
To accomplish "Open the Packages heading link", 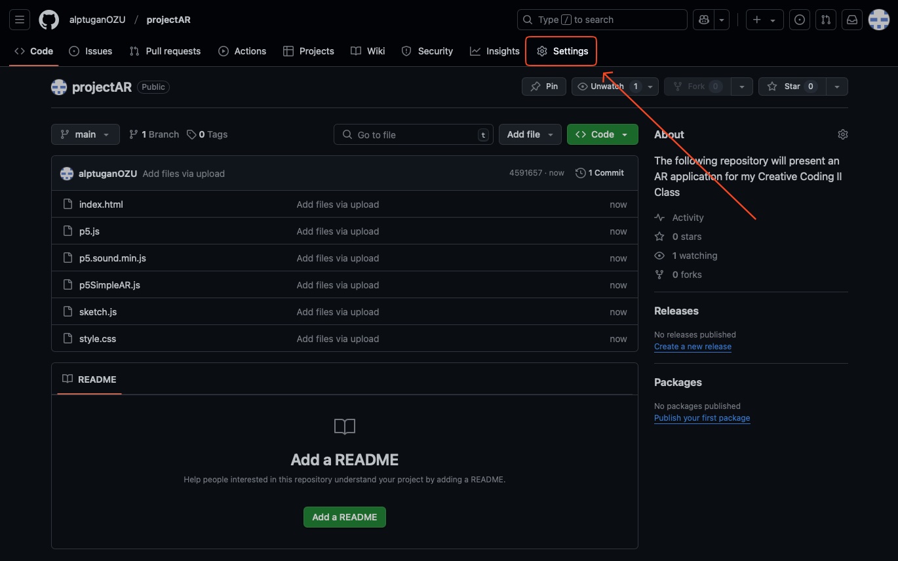I will (678, 382).
